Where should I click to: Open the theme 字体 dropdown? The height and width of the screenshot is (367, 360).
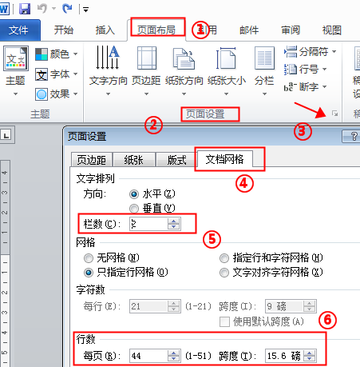[56, 74]
